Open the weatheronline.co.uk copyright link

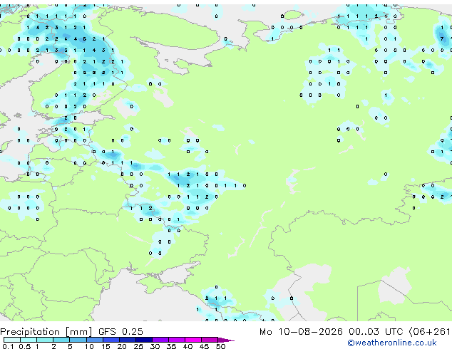coord(392,343)
